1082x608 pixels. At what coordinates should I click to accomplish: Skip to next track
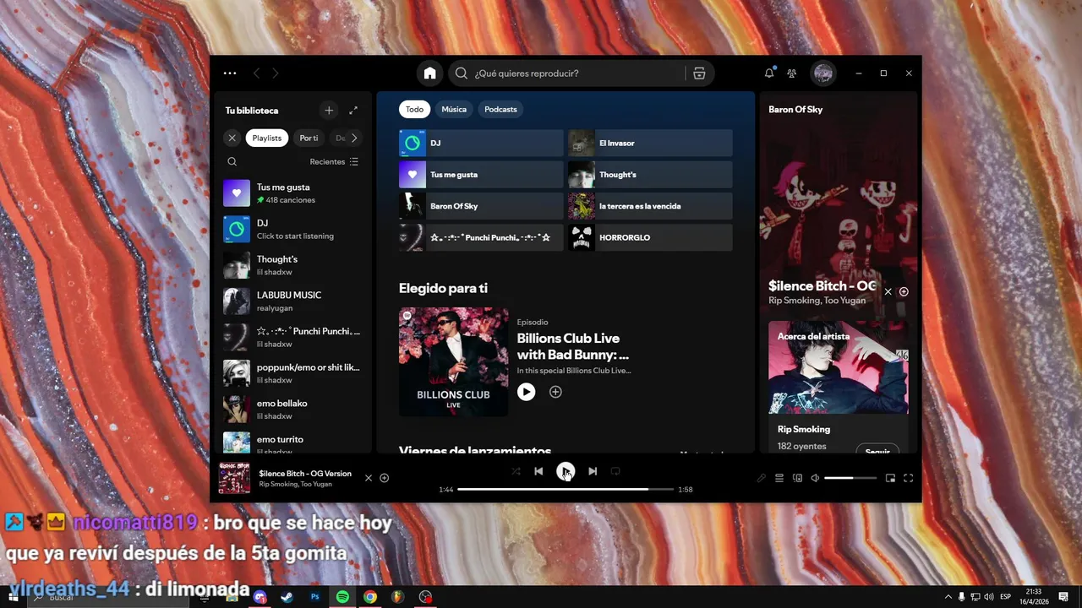tap(593, 471)
